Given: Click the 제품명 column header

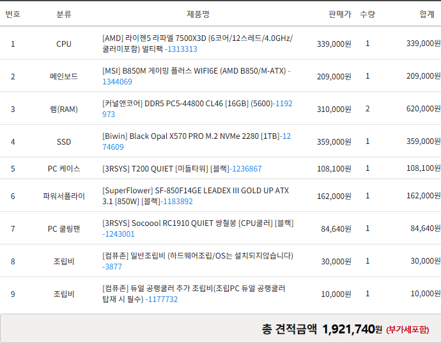Looking at the screenshot, I should [198, 14].
